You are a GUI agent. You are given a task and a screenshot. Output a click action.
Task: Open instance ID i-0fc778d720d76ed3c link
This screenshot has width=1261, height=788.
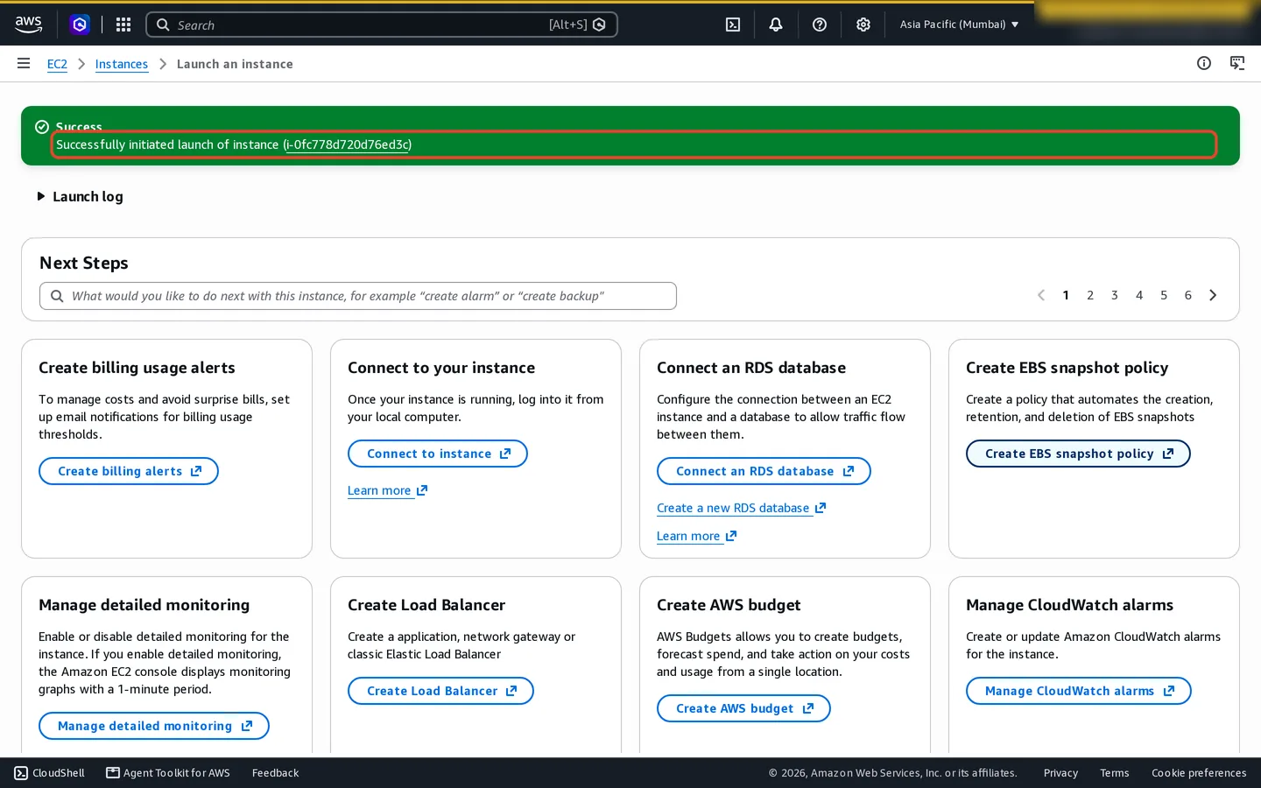[348, 144]
